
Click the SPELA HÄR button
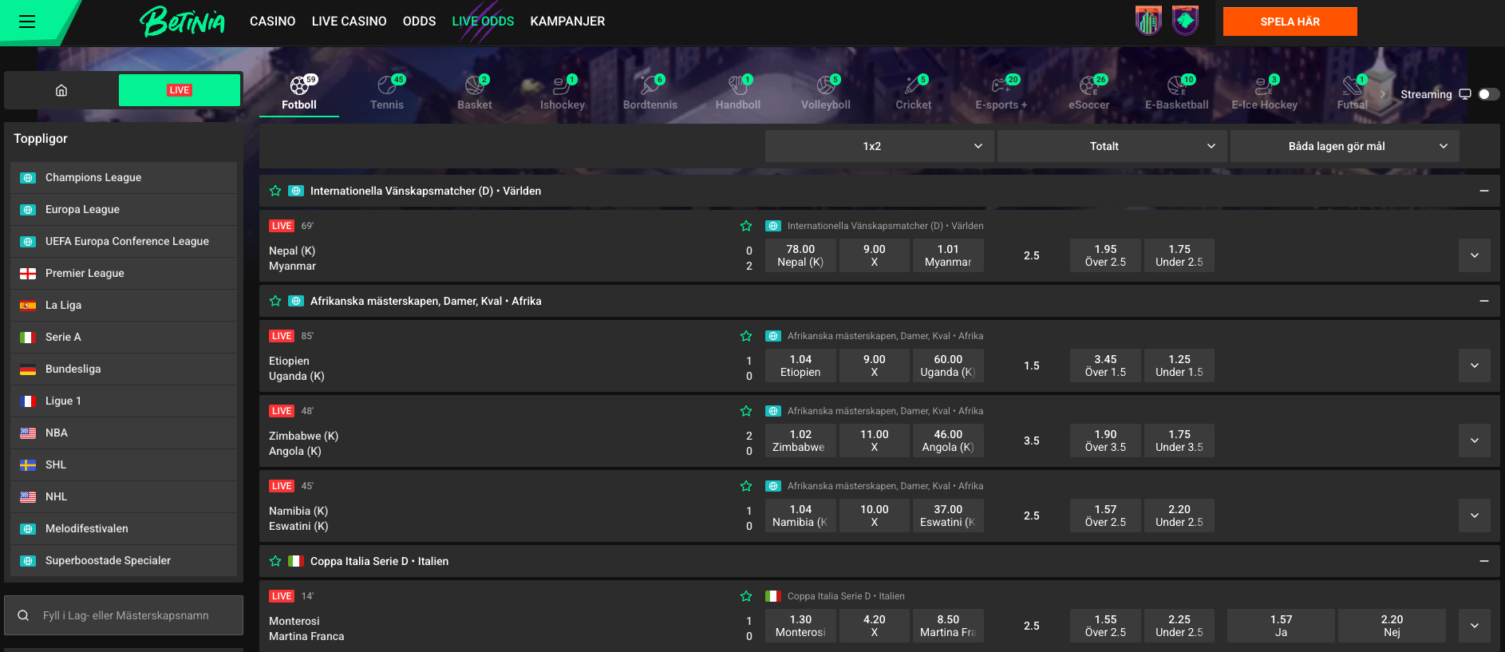click(x=1290, y=22)
